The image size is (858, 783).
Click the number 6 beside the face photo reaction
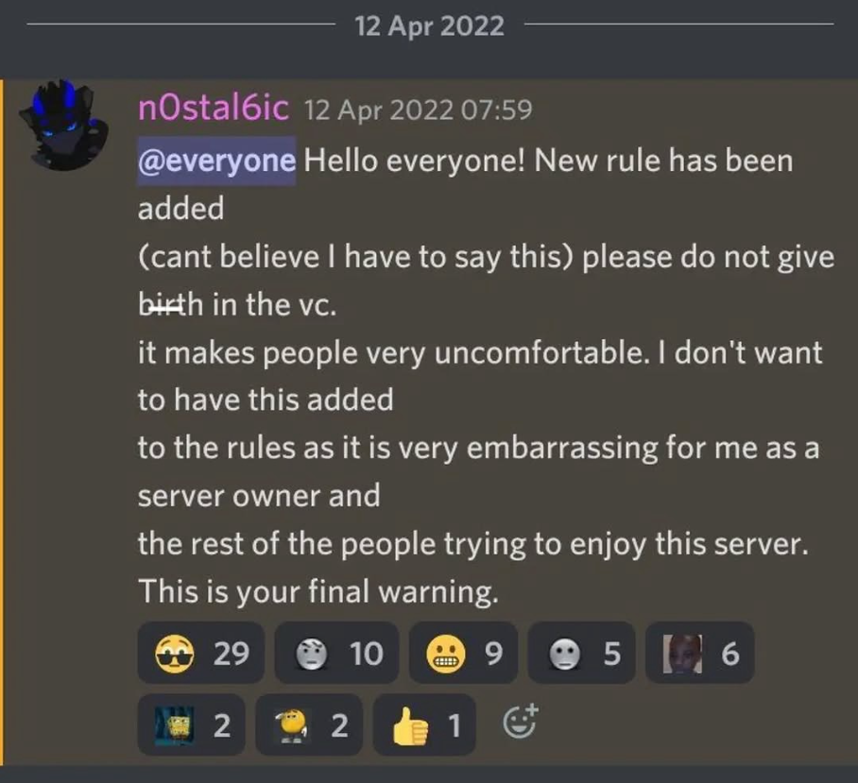[x=729, y=654]
